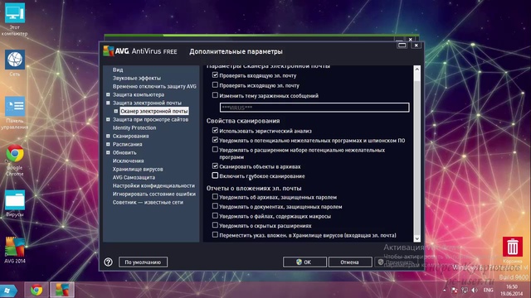Open the Корзина recycle bin
The image size is (531, 298).
point(513,250)
